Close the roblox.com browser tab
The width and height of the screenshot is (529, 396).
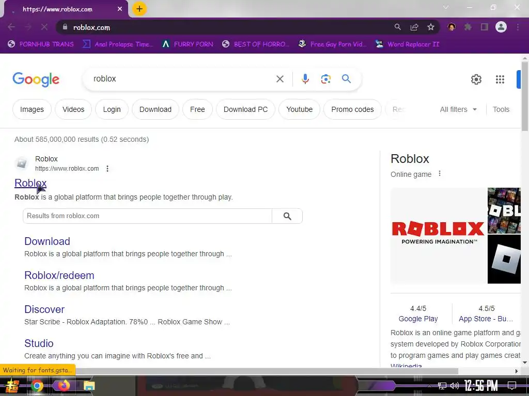(x=120, y=9)
